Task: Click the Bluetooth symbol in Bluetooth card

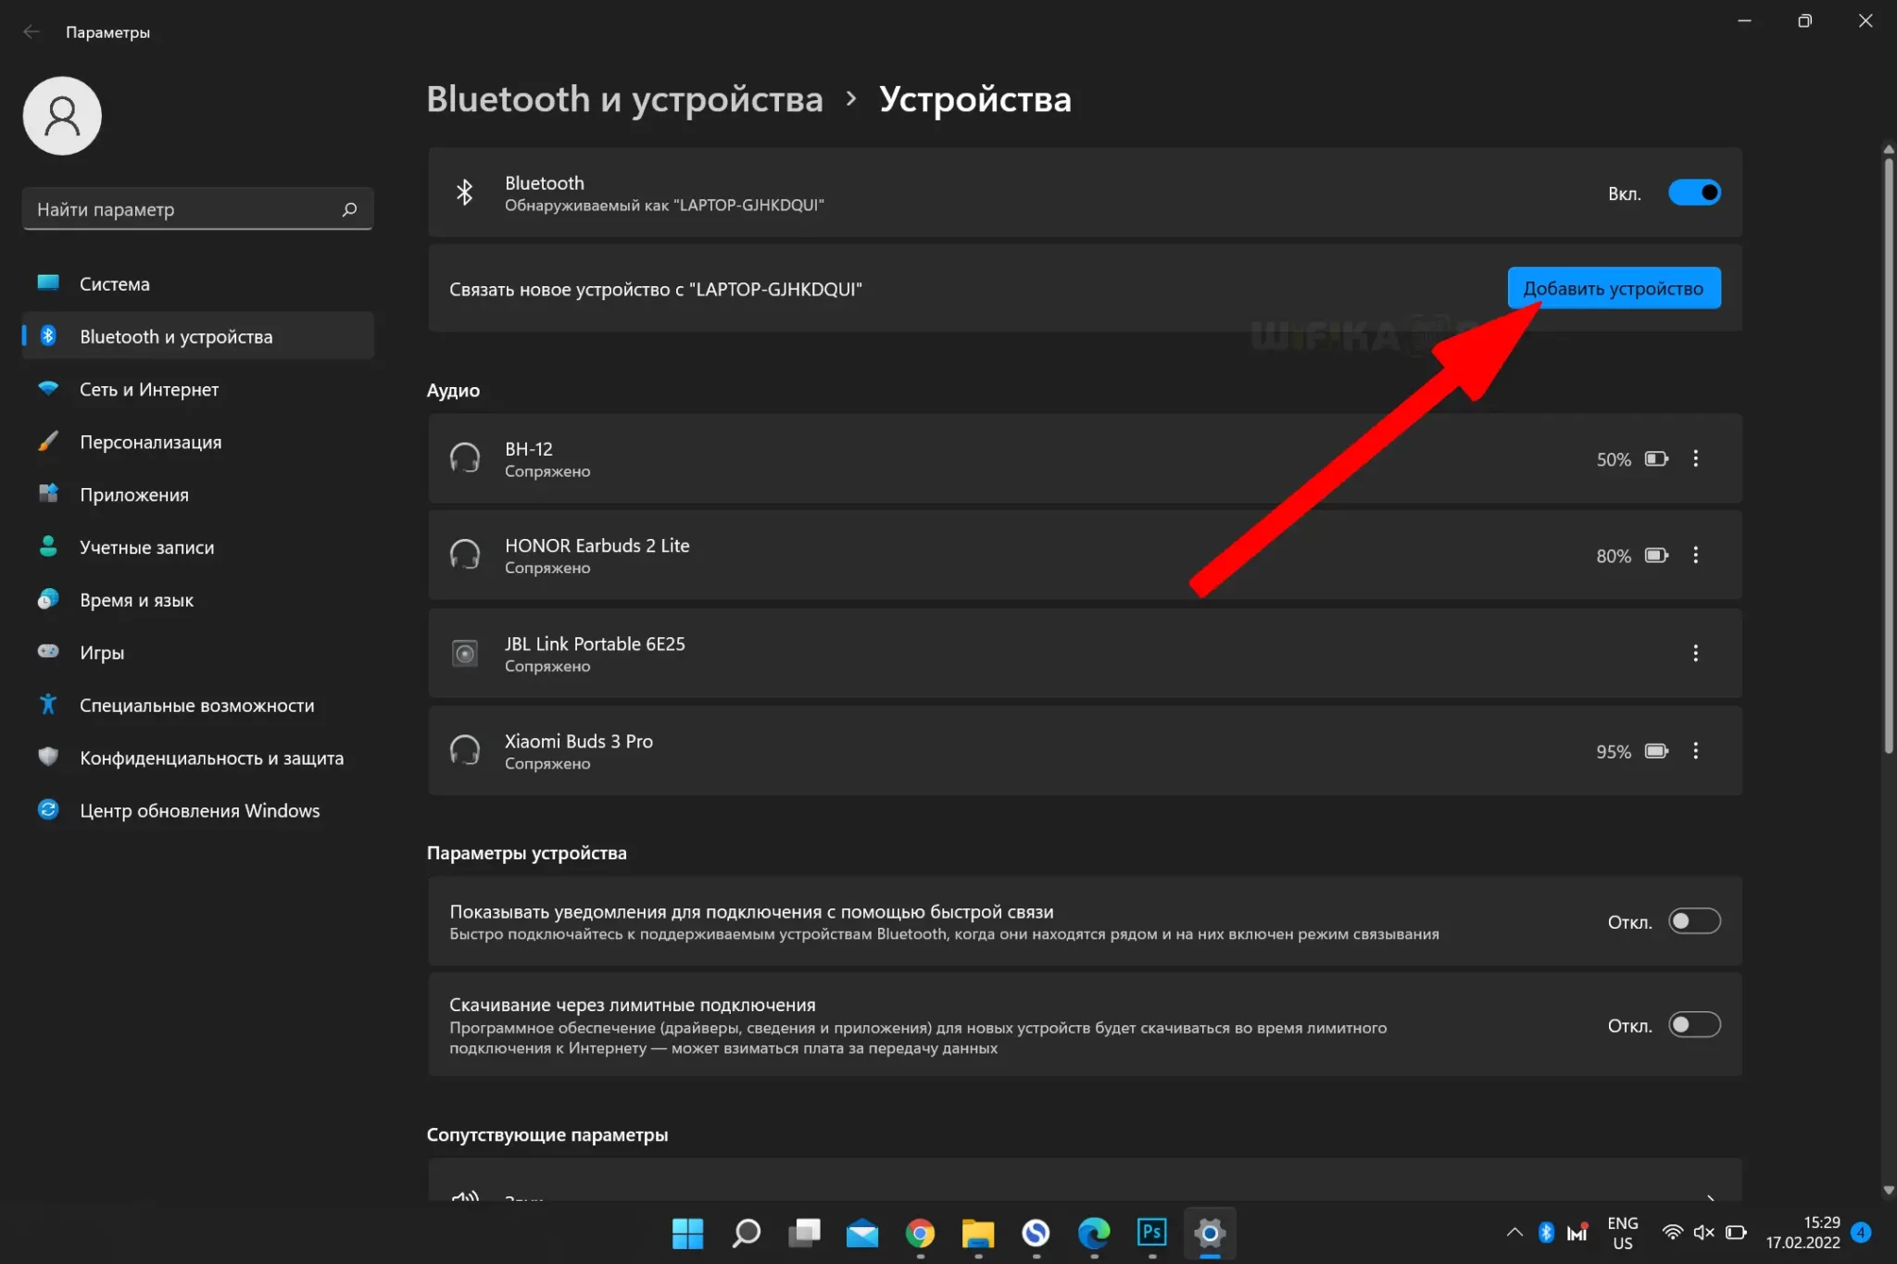Action: pyautogui.click(x=464, y=193)
